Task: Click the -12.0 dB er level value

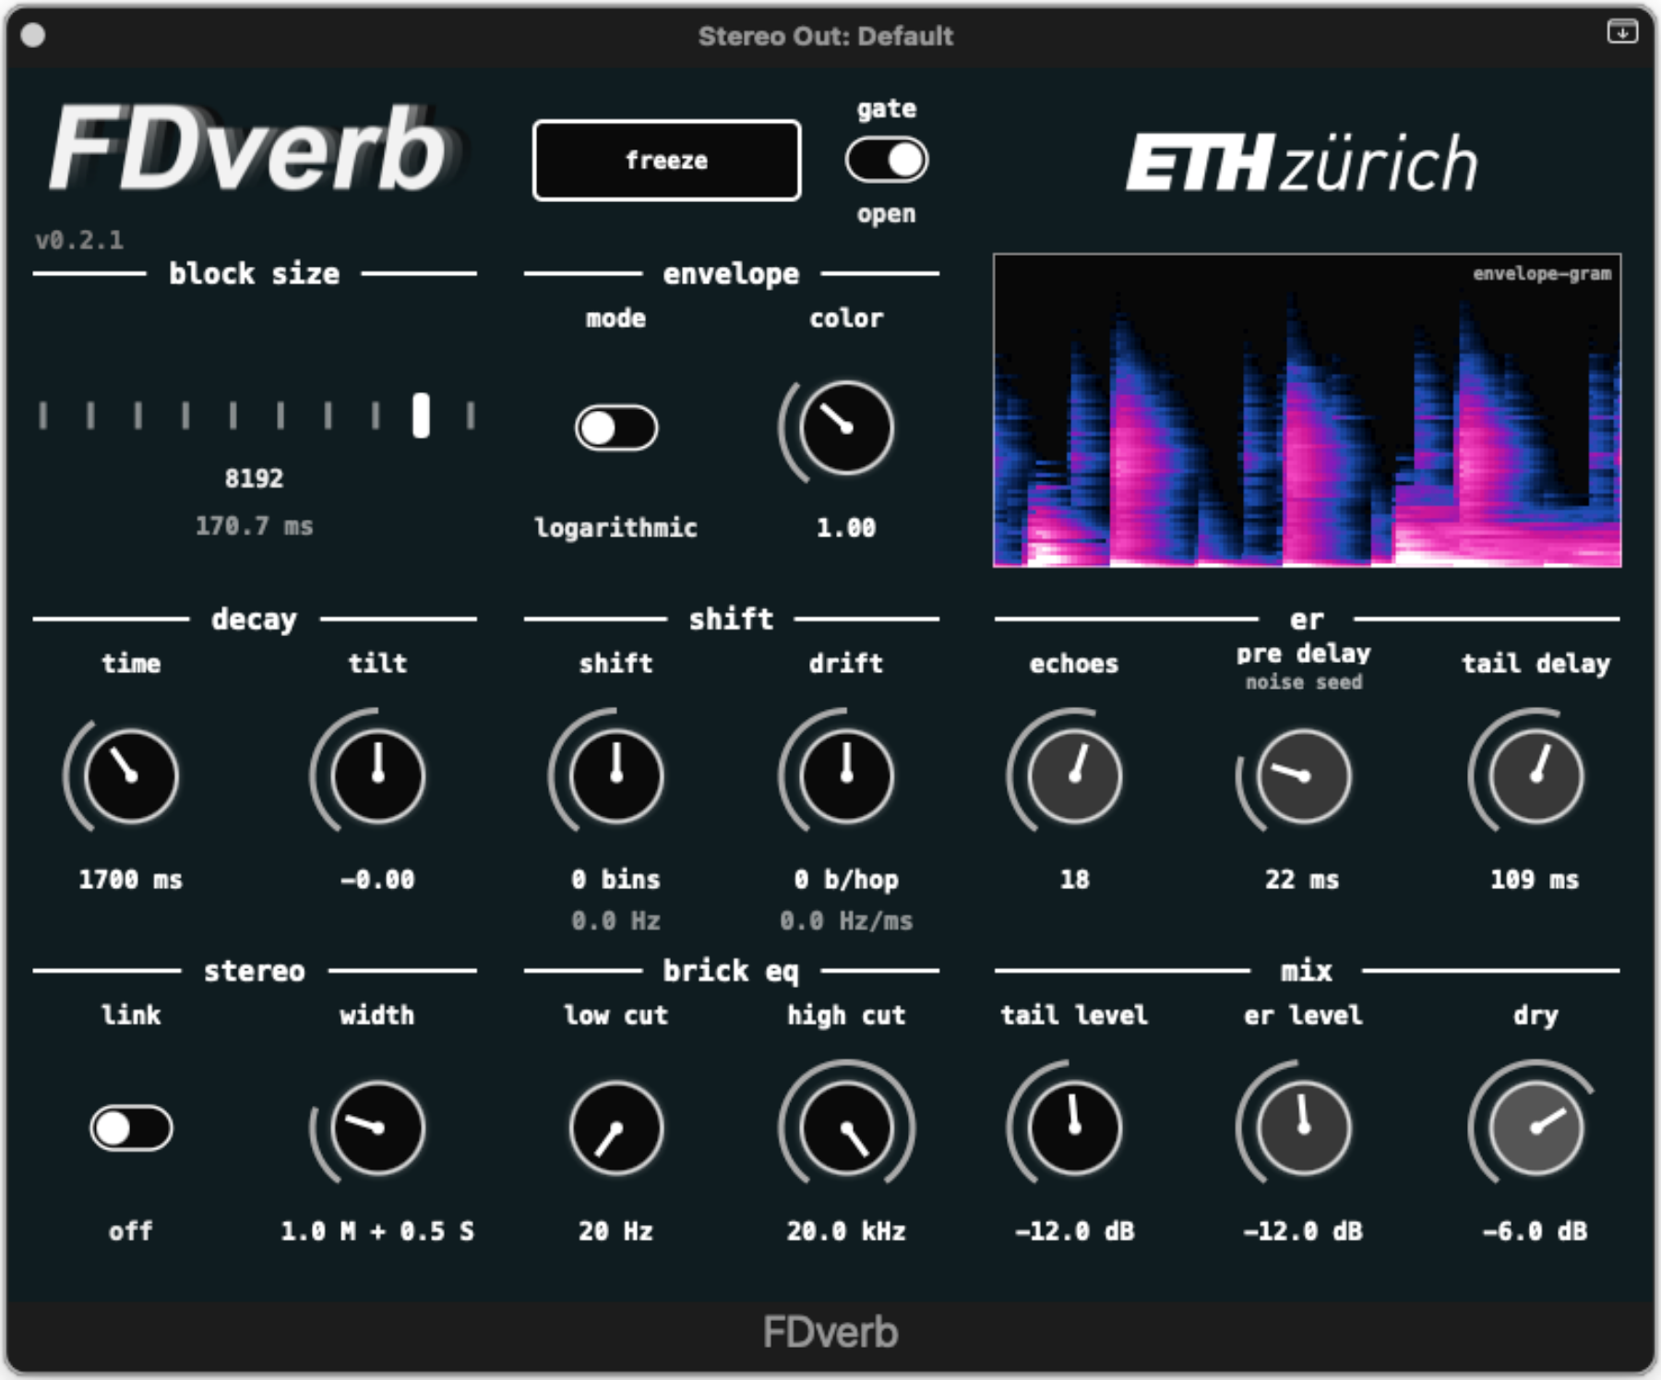Action: click(x=1303, y=1230)
